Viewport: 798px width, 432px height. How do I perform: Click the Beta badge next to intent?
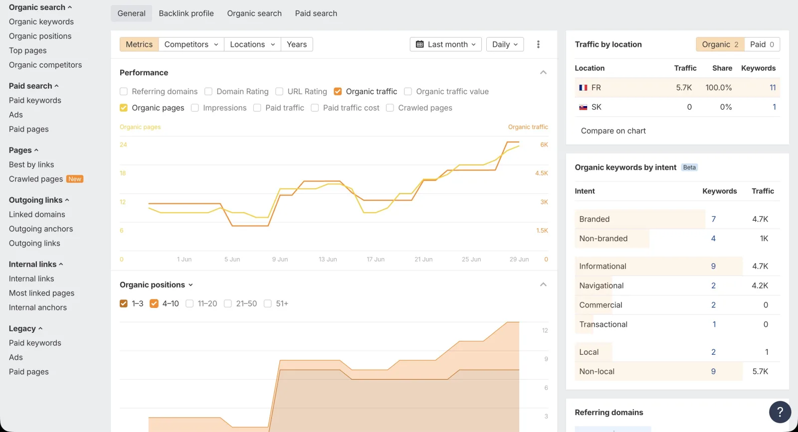pos(689,167)
